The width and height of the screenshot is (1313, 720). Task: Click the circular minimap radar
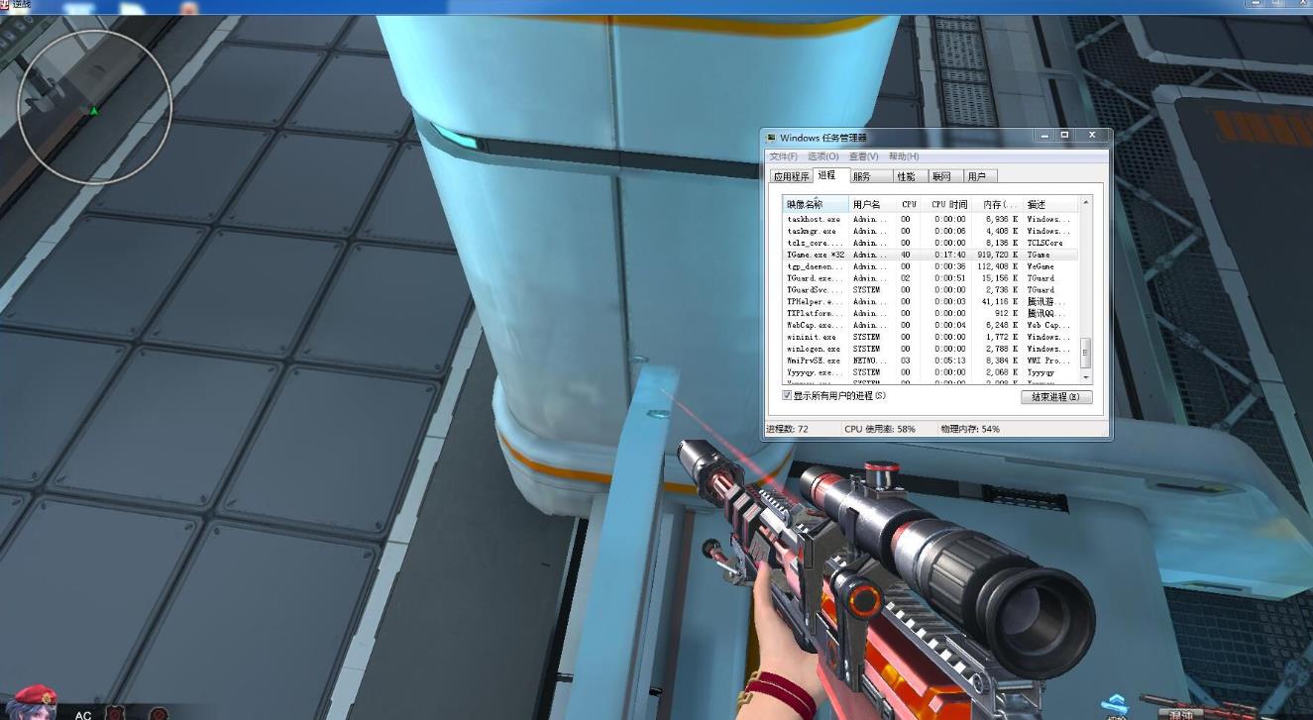95,106
